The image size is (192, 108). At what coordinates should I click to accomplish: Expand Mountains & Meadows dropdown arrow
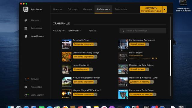152,82
